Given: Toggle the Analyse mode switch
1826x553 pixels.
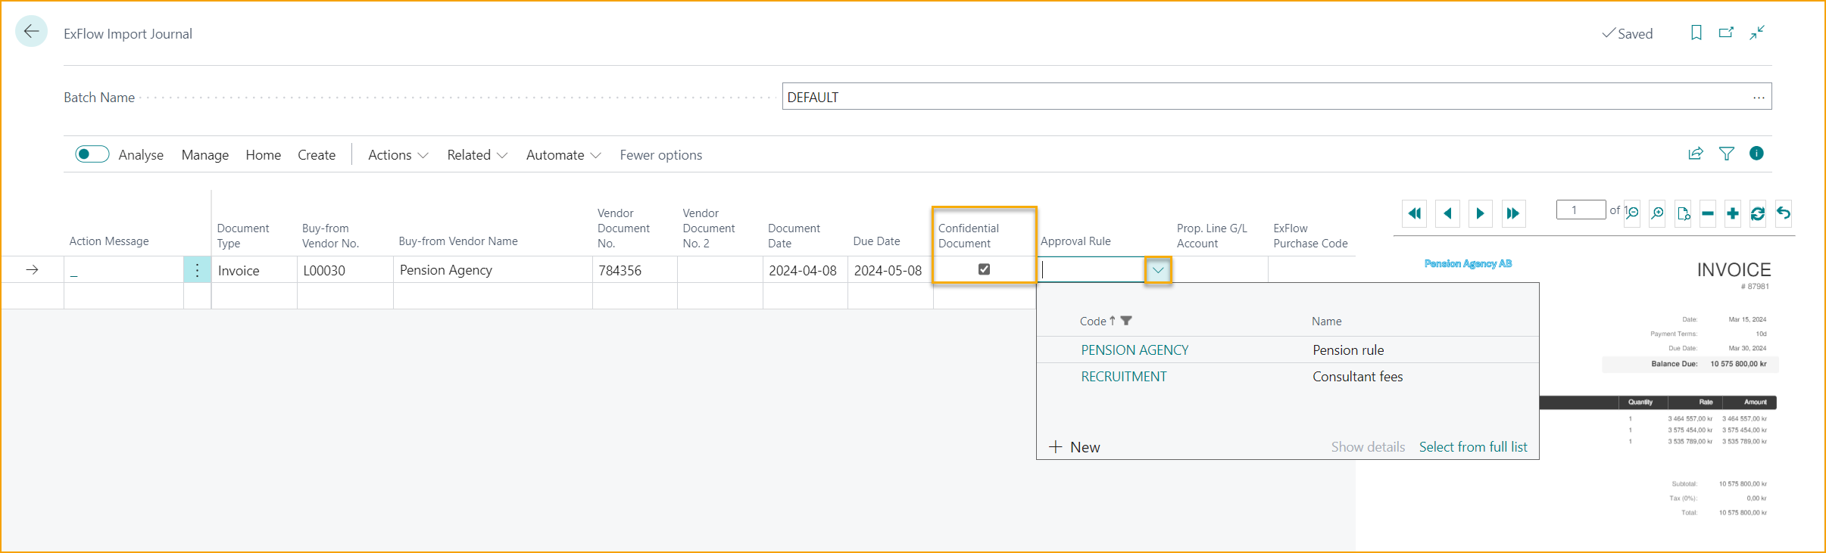Looking at the screenshot, I should pyautogui.click(x=92, y=154).
